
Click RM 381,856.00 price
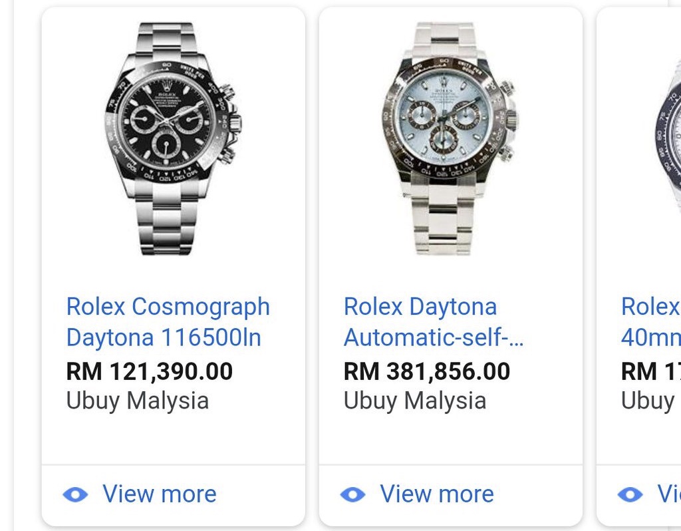(x=427, y=371)
